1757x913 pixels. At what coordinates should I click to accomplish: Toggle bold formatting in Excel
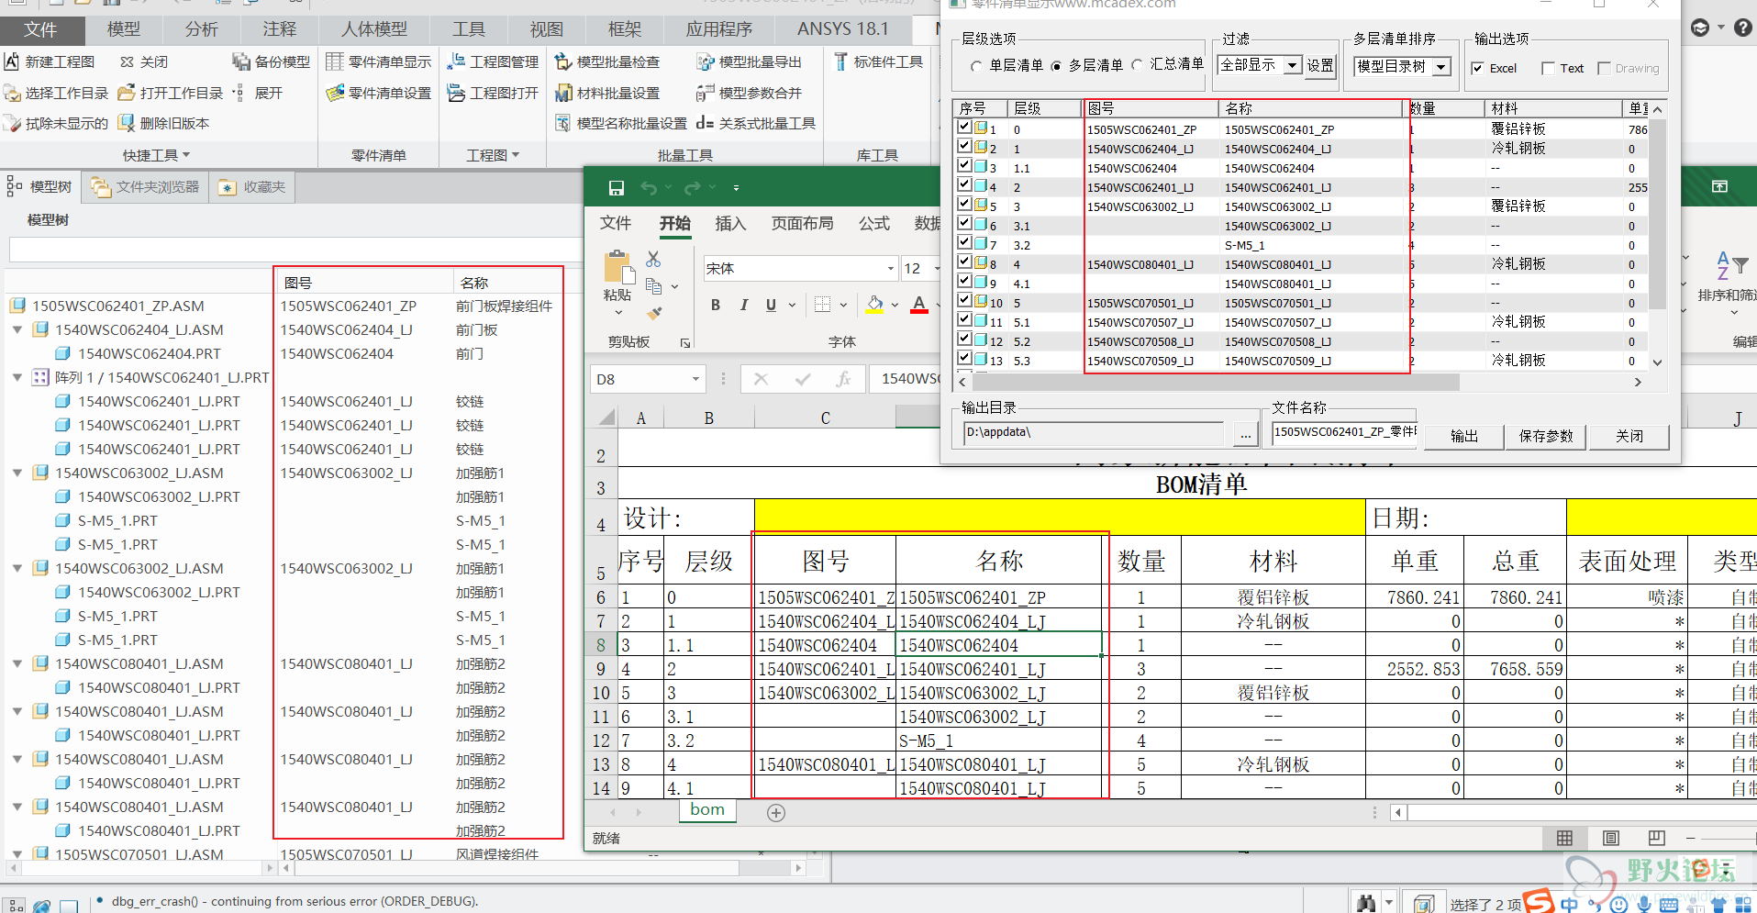pyautogui.click(x=716, y=305)
